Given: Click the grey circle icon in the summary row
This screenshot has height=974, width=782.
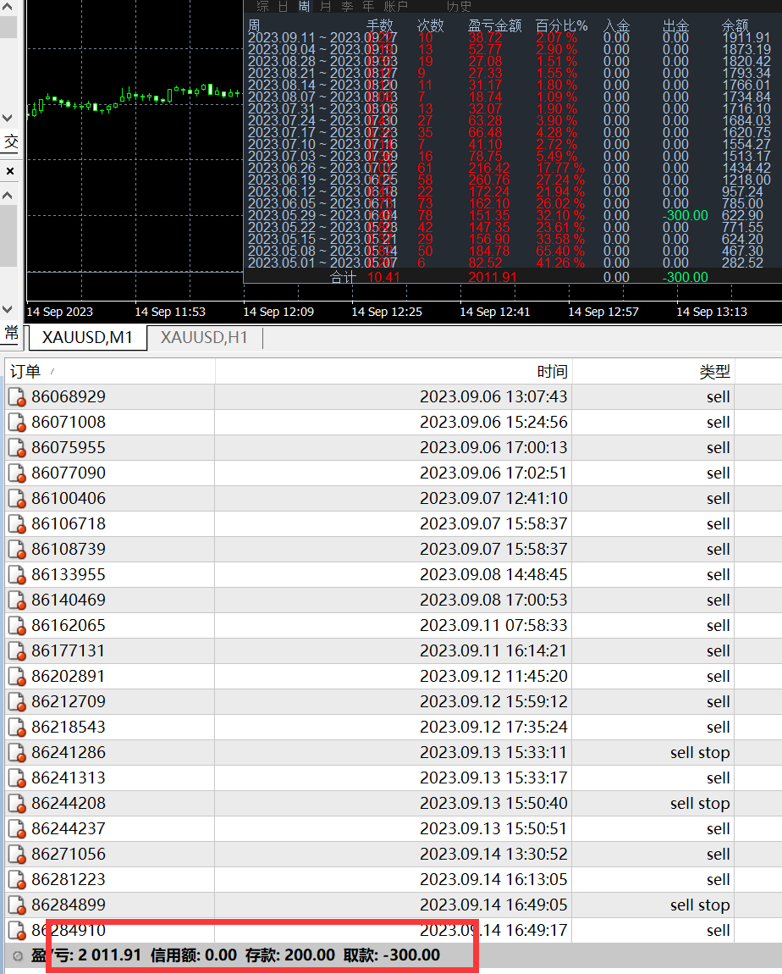Looking at the screenshot, I should point(18,956).
